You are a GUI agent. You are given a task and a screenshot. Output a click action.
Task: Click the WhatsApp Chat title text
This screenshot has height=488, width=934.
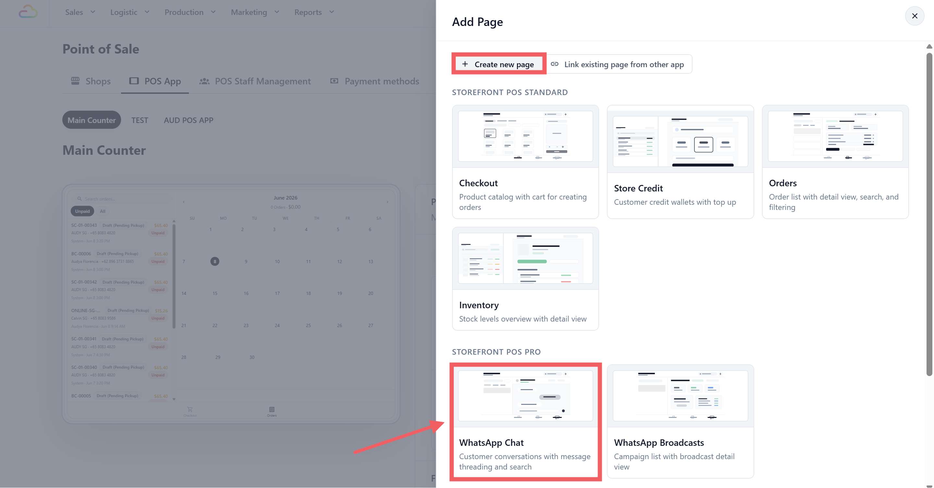click(491, 443)
